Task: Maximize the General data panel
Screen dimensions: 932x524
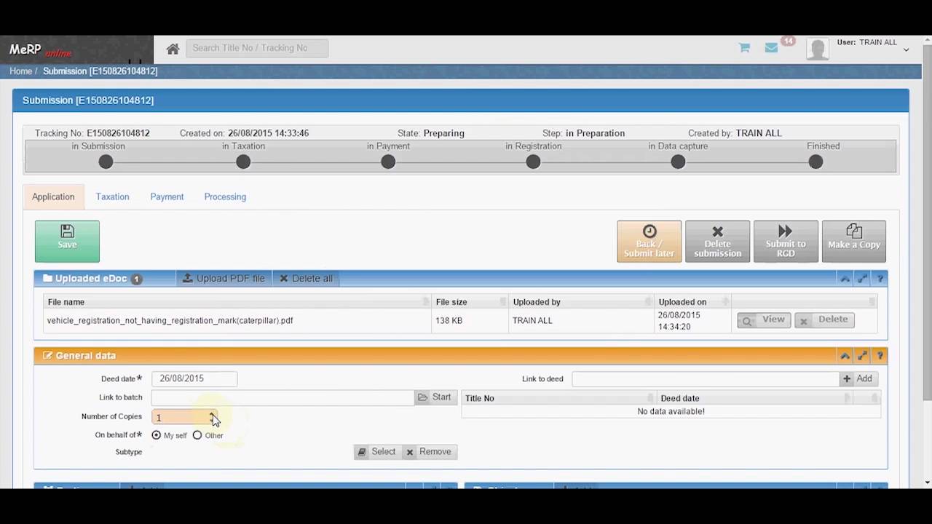Action: tap(862, 356)
